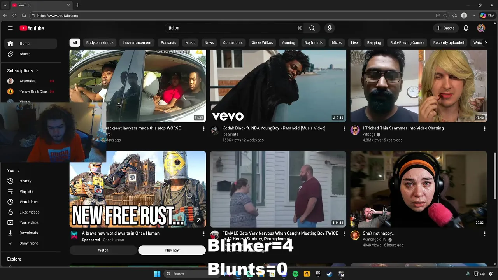Open the NEW FREE RUST ad thumbnail
Image resolution: width=498 pixels, height=280 pixels.
[x=138, y=189]
